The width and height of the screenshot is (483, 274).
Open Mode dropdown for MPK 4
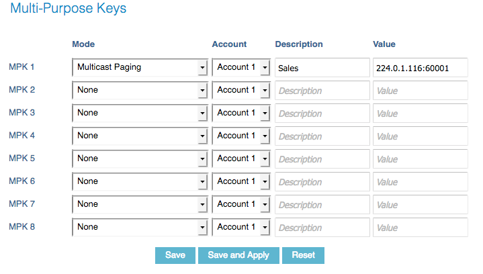pos(139,136)
